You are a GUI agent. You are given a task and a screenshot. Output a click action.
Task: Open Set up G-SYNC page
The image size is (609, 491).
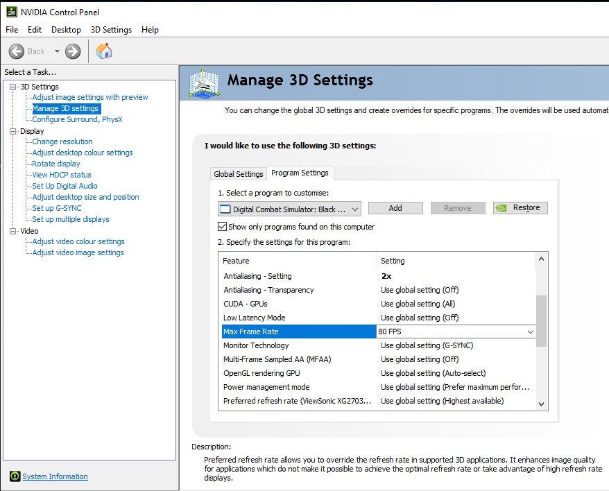57,208
